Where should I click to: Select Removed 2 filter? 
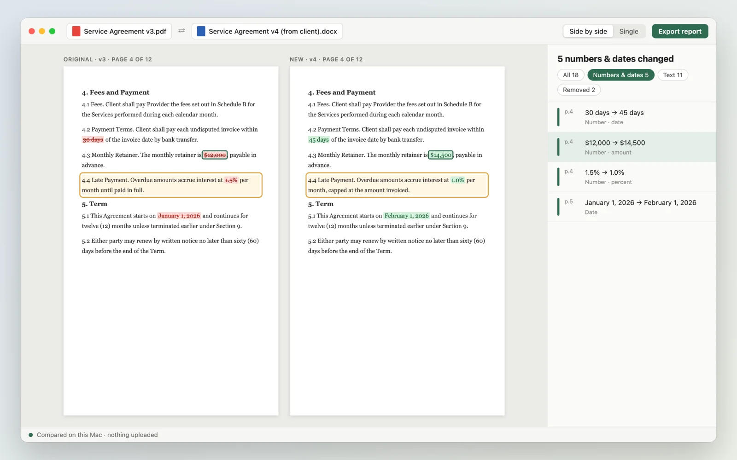click(x=579, y=90)
